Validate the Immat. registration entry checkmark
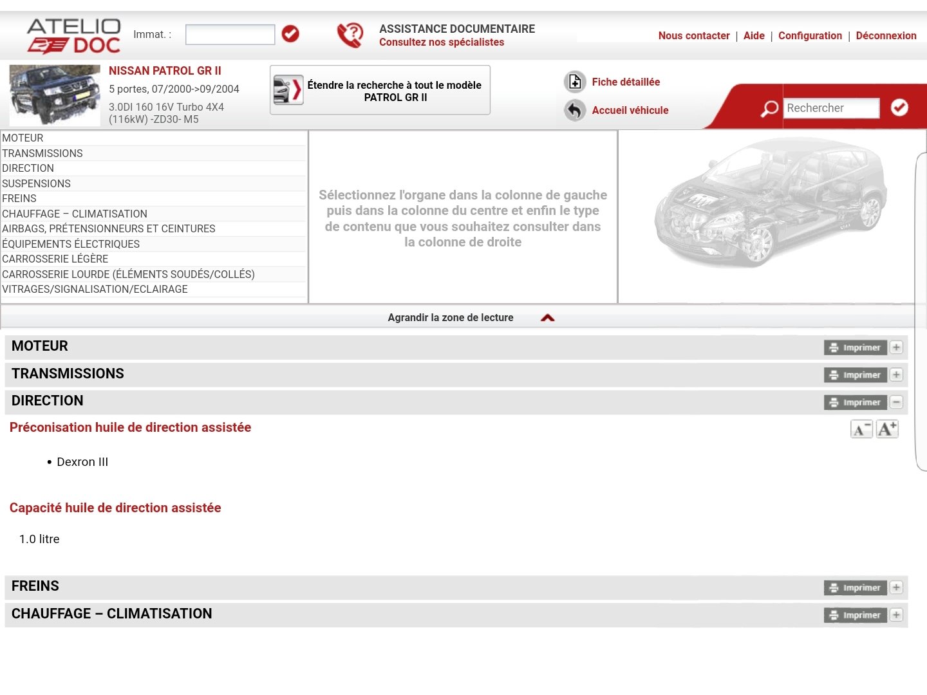Screen dimensions: 927x695 coord(290,33)
